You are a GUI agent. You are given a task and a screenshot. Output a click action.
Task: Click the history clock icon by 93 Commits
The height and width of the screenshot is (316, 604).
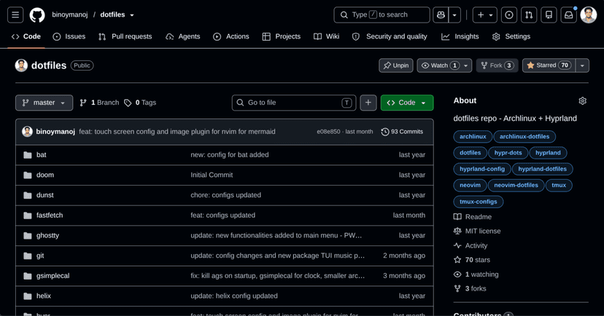[x=385, y=132]
